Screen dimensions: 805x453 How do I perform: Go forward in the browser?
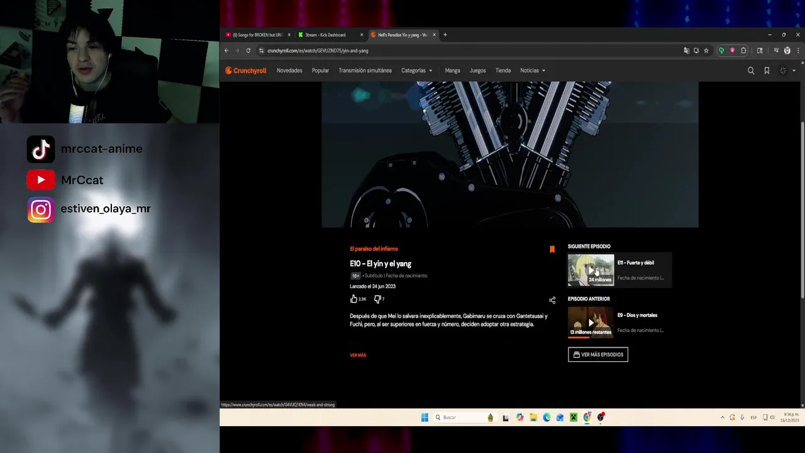237,50
